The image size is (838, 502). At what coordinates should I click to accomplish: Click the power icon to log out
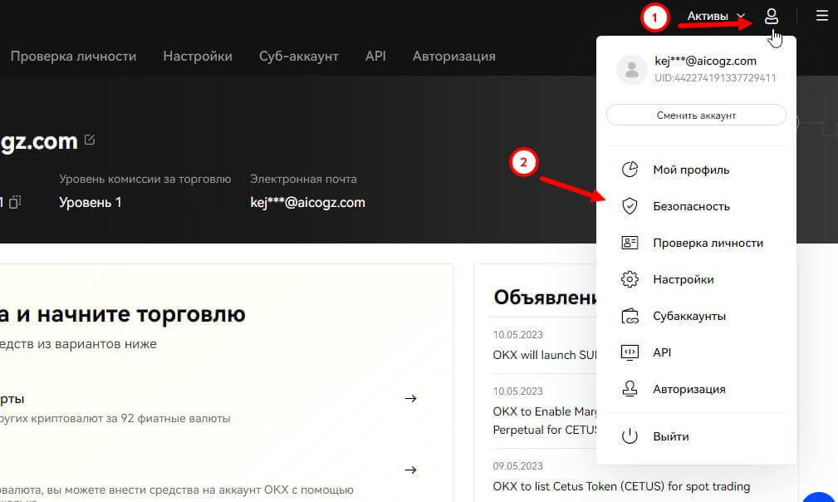630,436
